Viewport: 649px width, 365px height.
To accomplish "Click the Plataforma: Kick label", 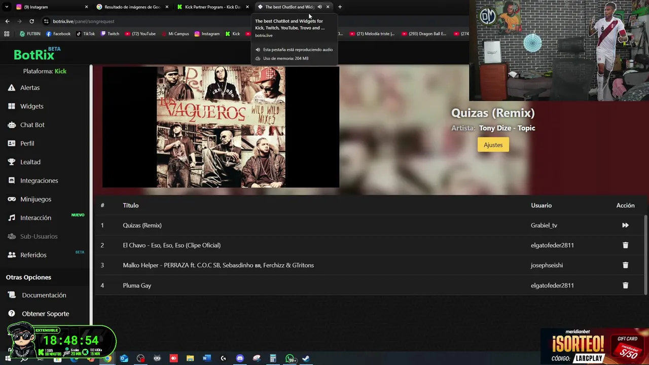I will pyautogui.click(x=45, y=71).
